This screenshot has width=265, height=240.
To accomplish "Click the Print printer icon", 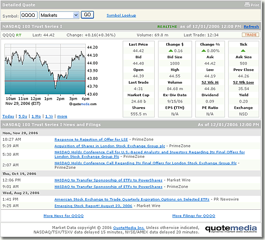I will tap(247, 4).
